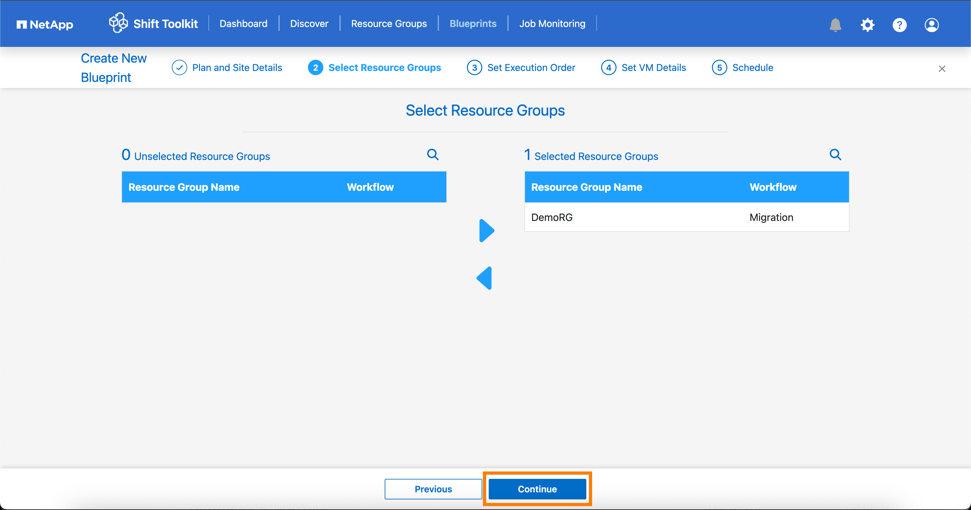Click the step 3 number circle
This screenshot has height=510, width=971.
(474, 67)
